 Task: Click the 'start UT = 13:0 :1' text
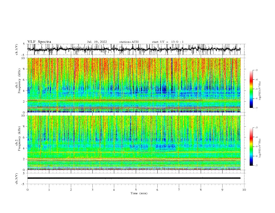tap(168, 42)
